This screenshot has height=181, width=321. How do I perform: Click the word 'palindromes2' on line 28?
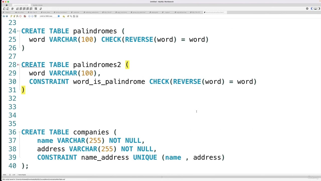pos(97,65)
